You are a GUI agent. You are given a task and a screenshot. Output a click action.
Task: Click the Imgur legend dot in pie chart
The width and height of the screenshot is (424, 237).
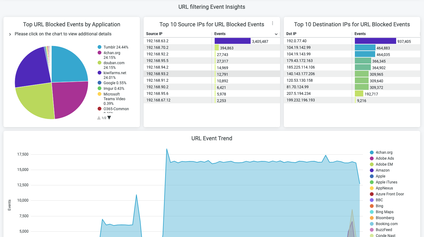[100, 89]
